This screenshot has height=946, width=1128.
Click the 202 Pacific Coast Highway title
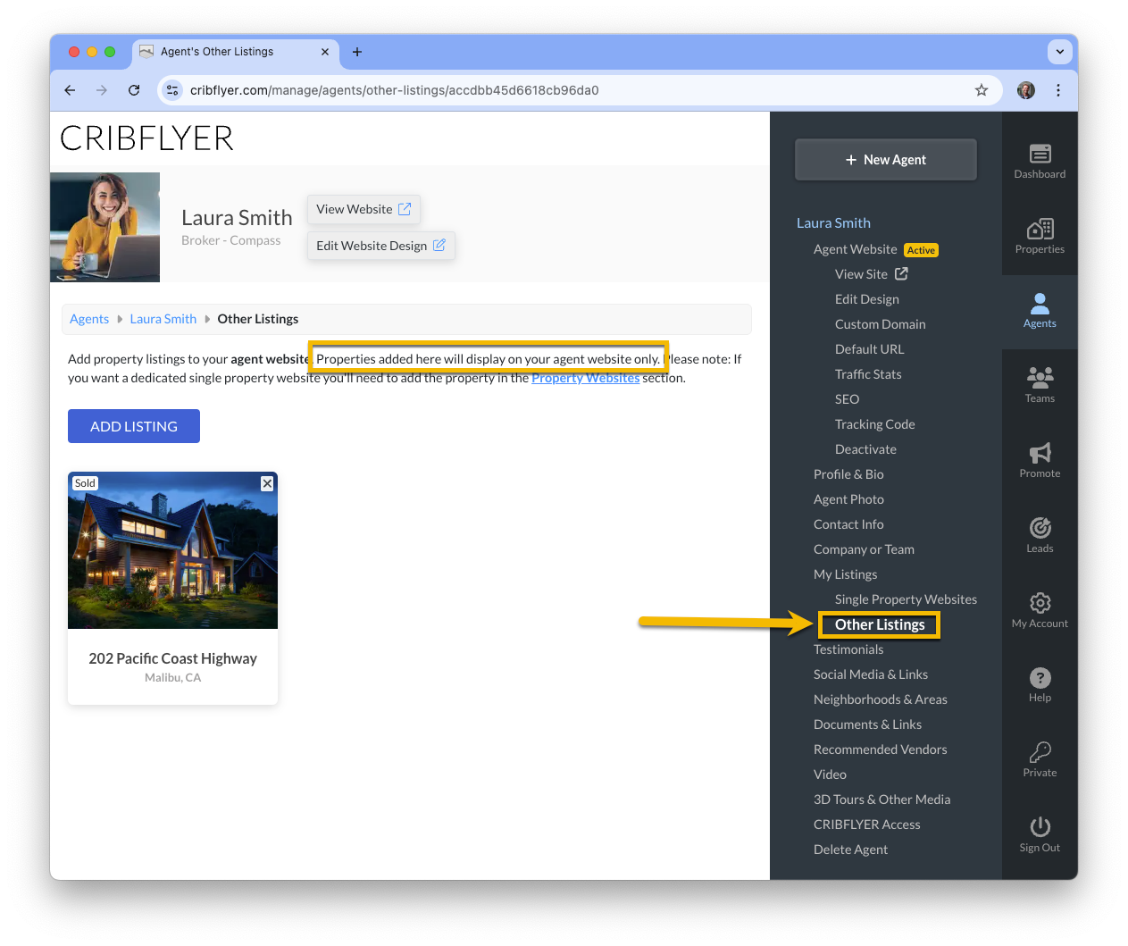tap(172, 658)
